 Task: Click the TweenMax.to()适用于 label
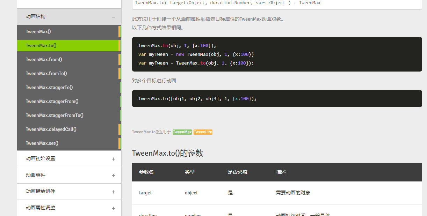(x=151, y=132)
